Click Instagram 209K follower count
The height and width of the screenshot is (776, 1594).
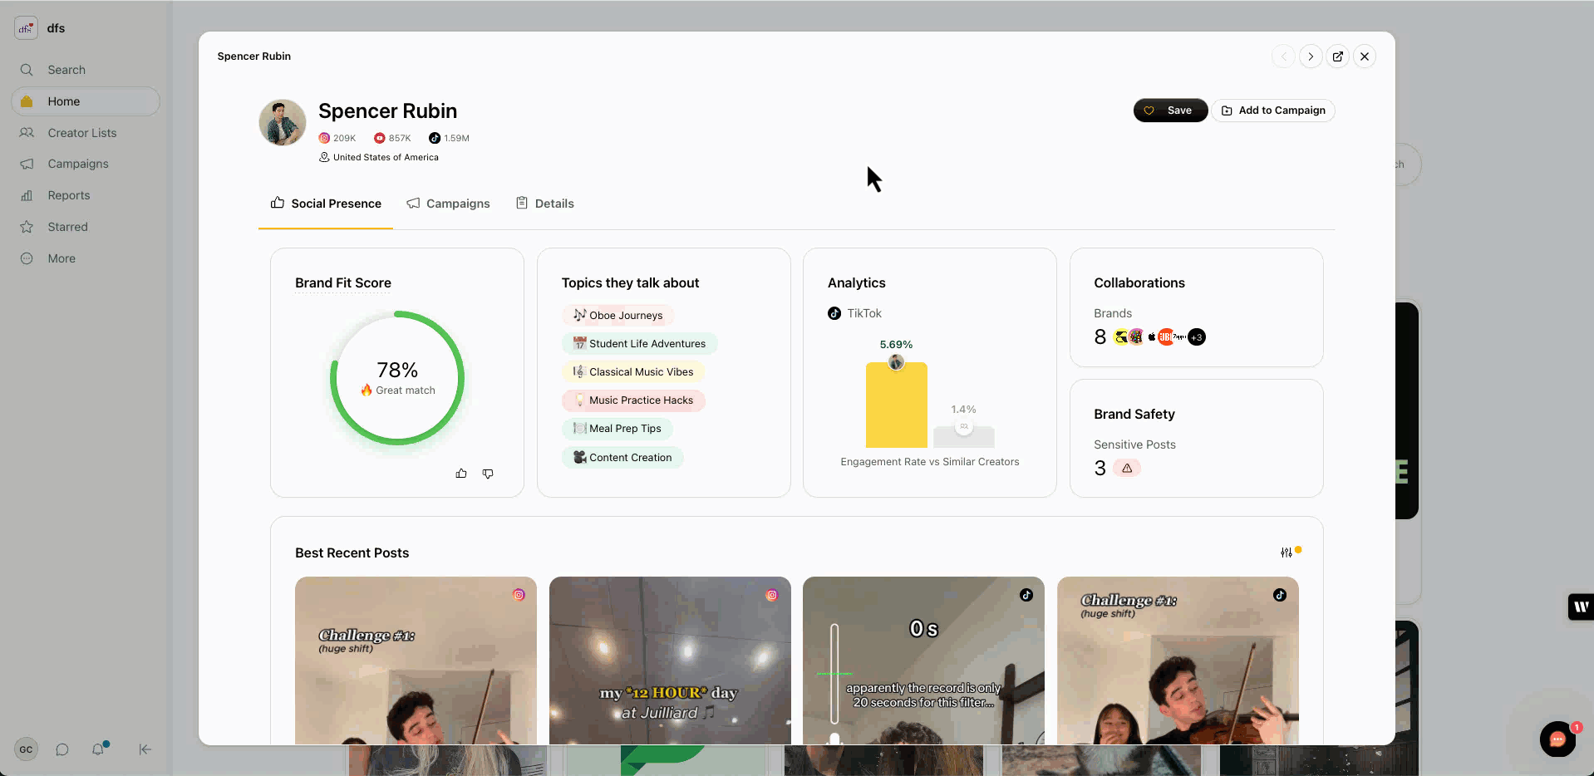337,138
